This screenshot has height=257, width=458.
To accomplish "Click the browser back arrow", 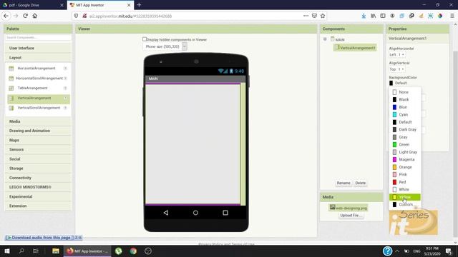I will point(6,16).
